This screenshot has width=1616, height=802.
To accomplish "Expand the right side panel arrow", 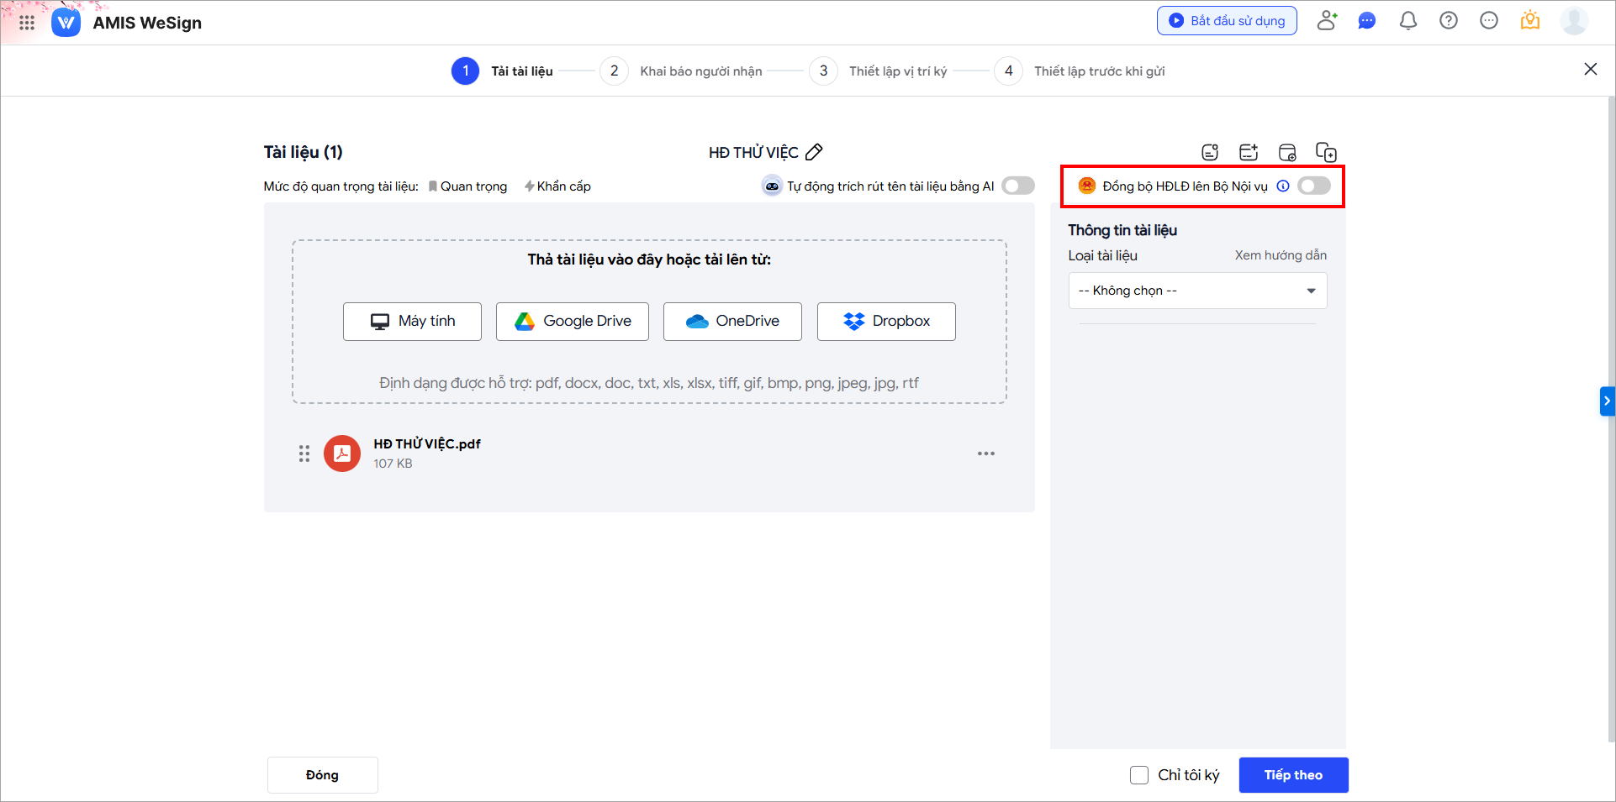I will tap(1607, 401).
